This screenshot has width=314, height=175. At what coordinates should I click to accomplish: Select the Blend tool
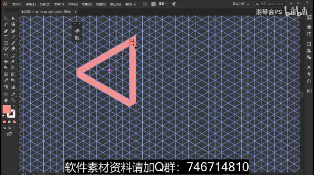pos(13,80)
